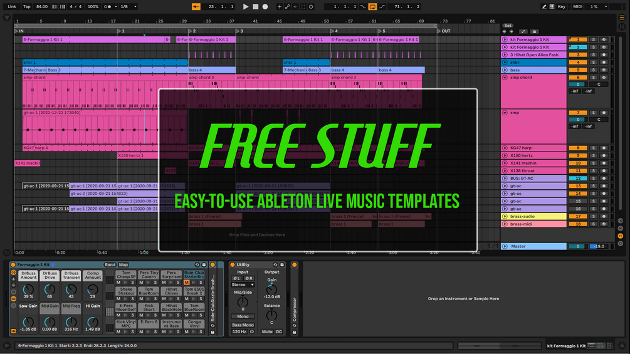Unfold the shkr track
The width and height of the screenshot is (630, 354).
tap(505, 62)
